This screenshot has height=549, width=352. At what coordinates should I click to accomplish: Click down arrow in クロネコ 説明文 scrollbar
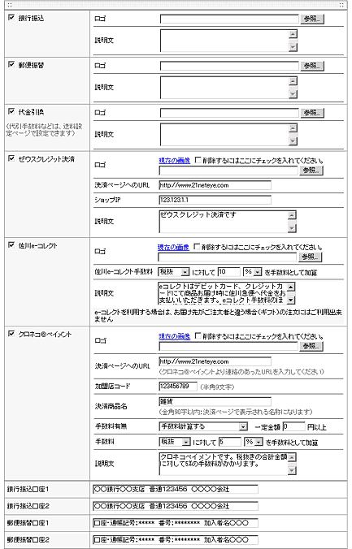(x=292, y=470)
